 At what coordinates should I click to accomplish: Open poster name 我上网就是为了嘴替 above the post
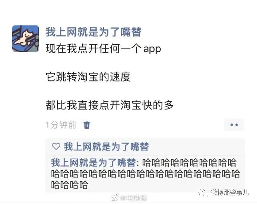pos(93,32)
